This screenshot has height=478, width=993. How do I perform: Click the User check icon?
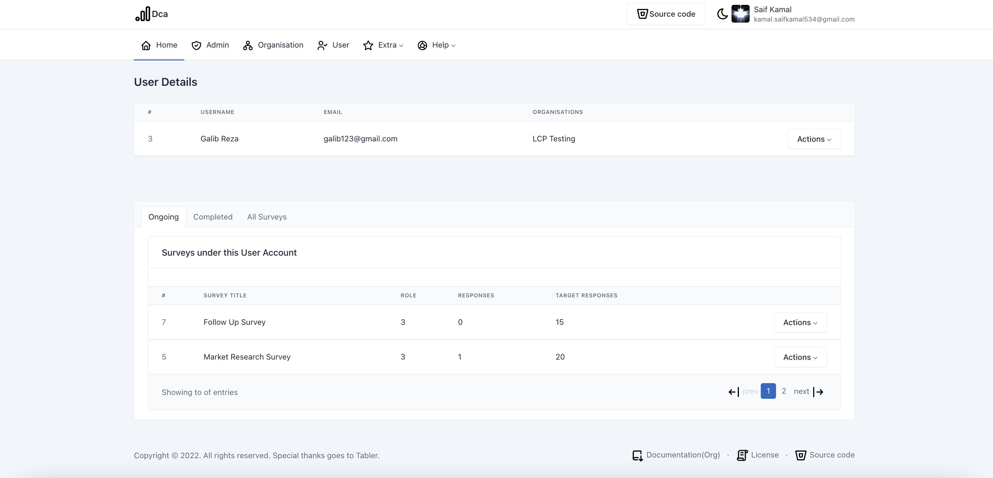coord(322,46)
